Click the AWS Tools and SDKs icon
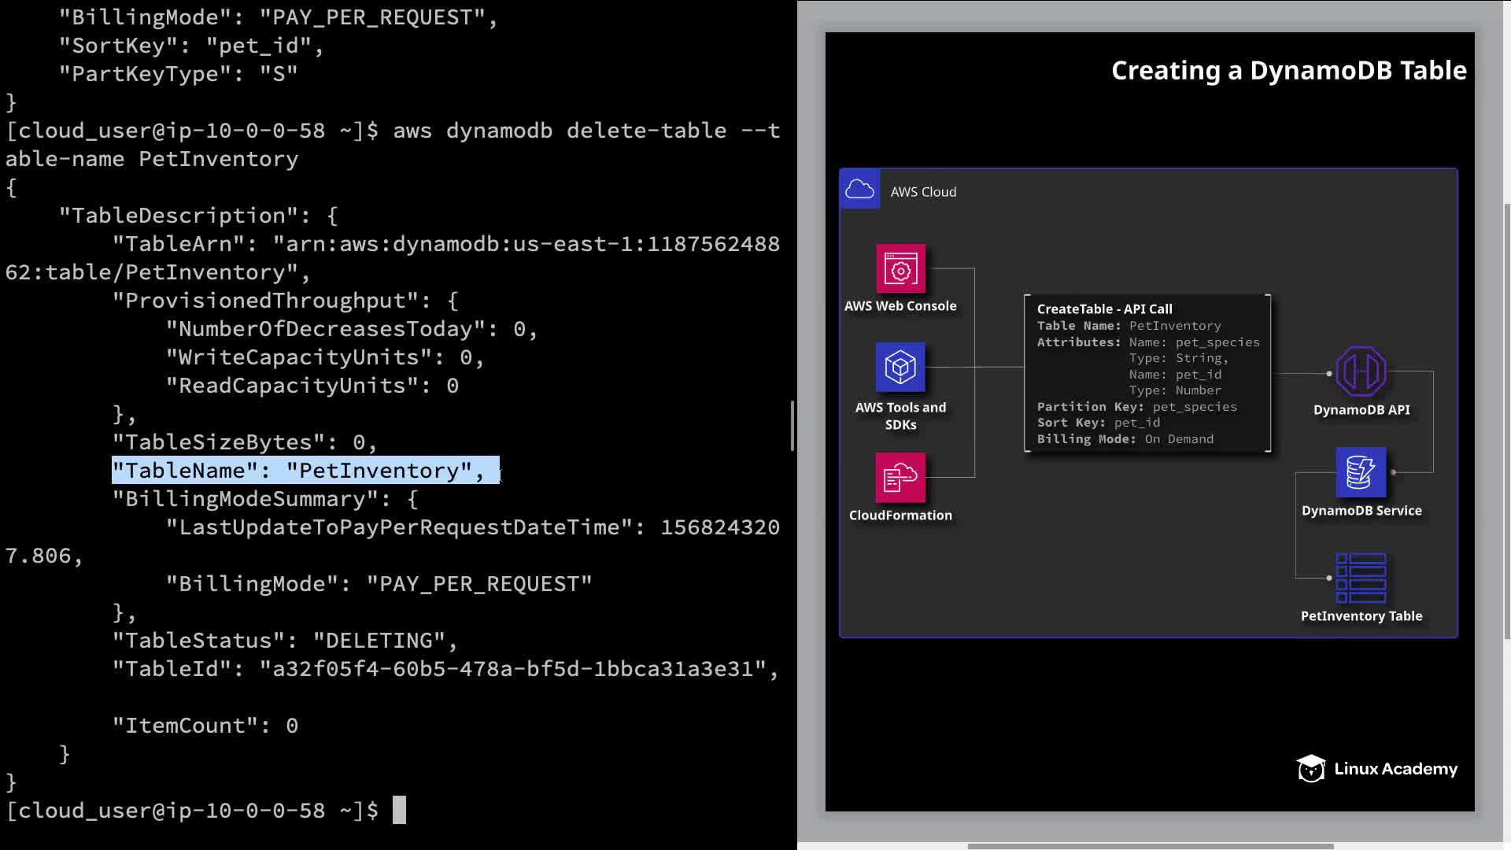Screen dimensions: 1511x850 pyautogui.click(x=900, y=367)
